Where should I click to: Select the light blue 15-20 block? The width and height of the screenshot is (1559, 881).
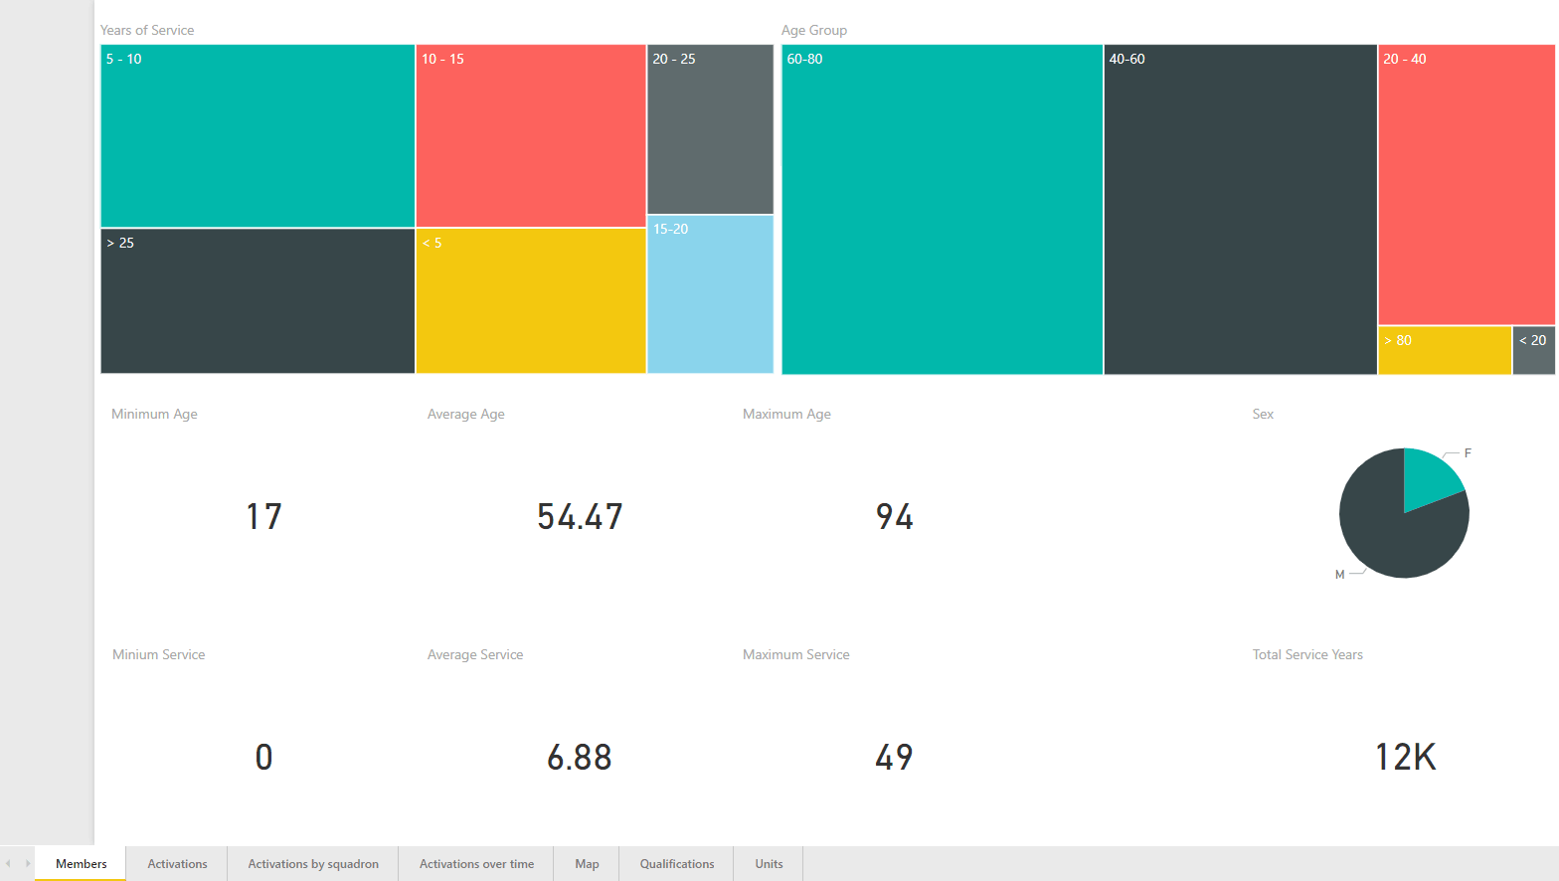[710, 294]
